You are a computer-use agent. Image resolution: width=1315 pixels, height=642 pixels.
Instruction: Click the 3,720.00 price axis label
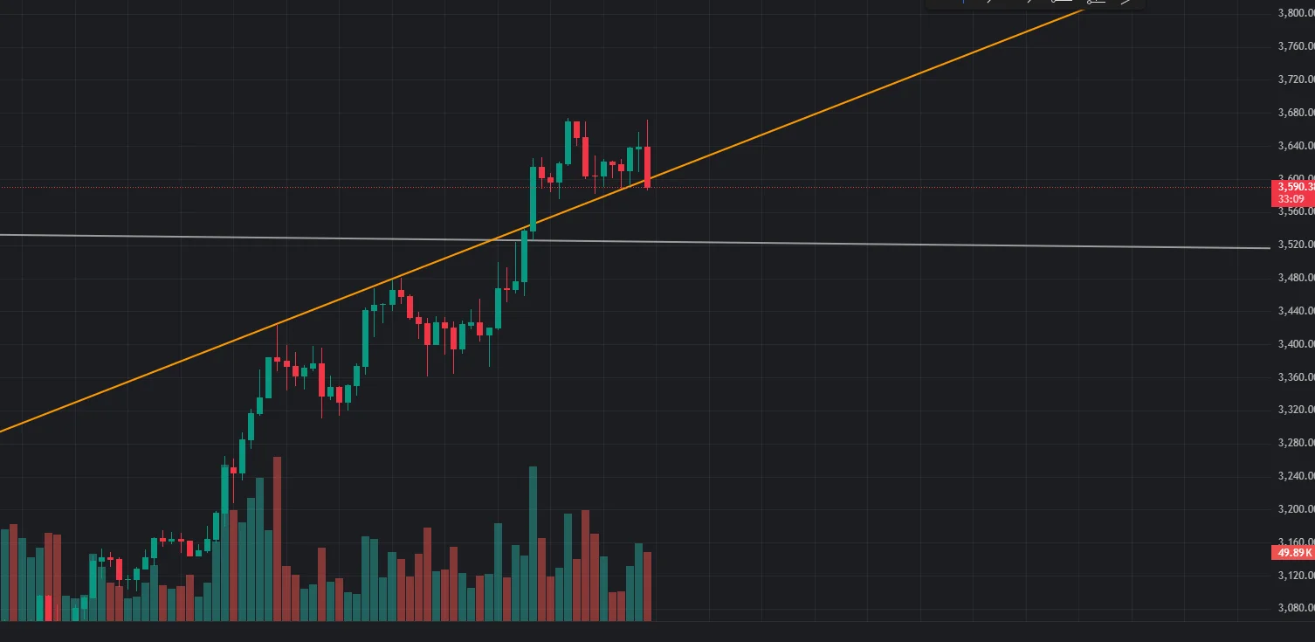click(x=1295, y=79)
